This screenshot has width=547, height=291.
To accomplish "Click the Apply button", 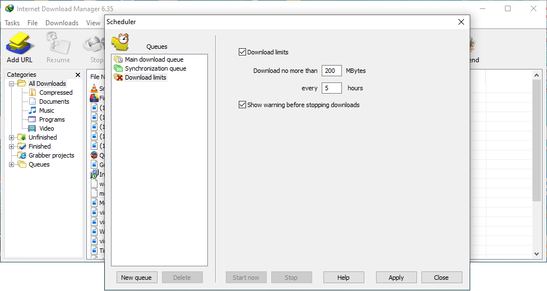I will [x=396, y=278].
